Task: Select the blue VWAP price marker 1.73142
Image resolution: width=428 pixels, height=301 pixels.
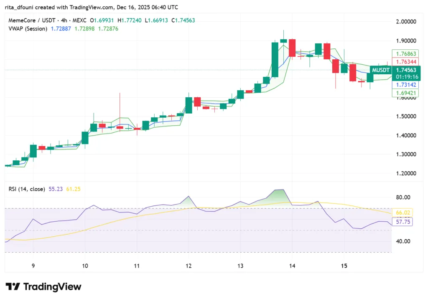Action: click(x=405, y=85)
